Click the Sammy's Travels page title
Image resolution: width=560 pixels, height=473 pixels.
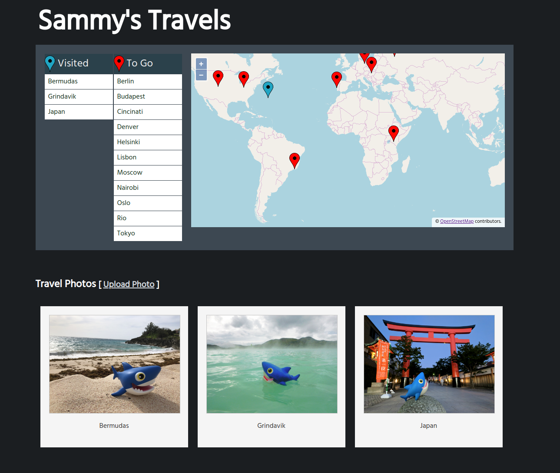click(135, 20)
